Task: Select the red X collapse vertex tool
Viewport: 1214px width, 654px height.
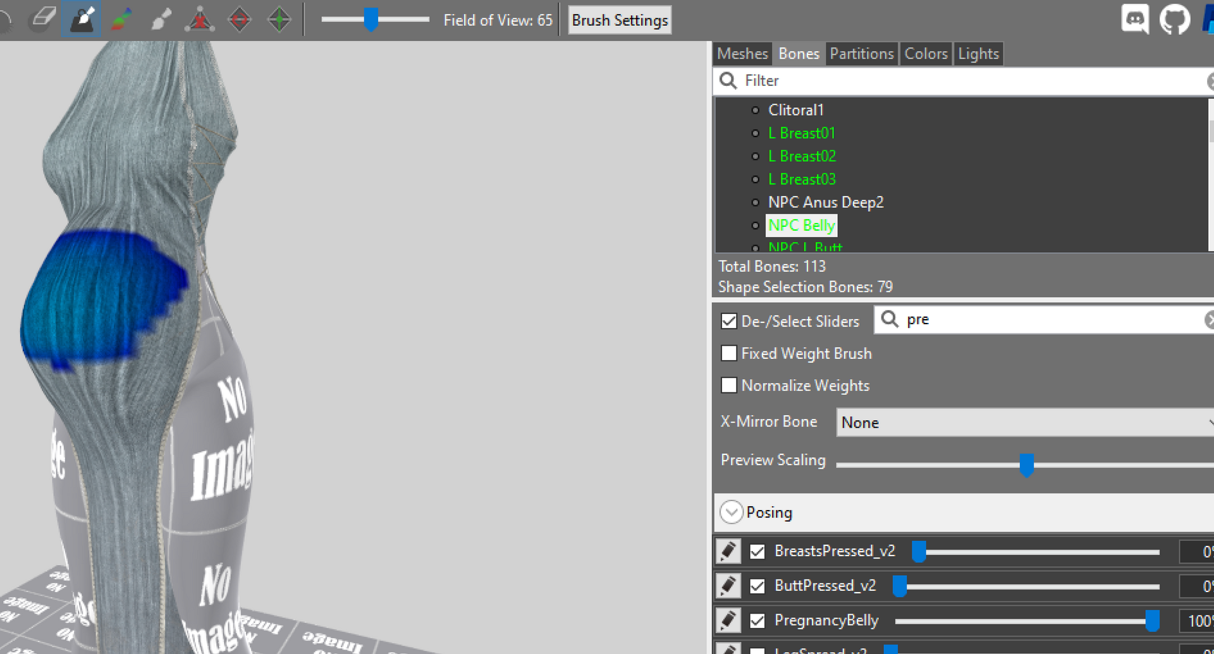Action: coord(200,19)
